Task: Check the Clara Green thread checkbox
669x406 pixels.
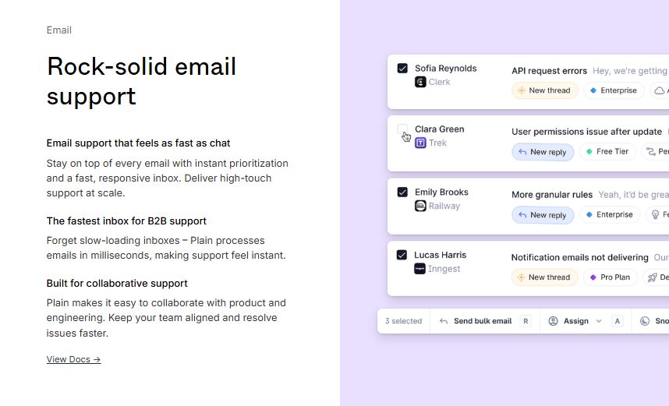Action: (x=402, y=129)
